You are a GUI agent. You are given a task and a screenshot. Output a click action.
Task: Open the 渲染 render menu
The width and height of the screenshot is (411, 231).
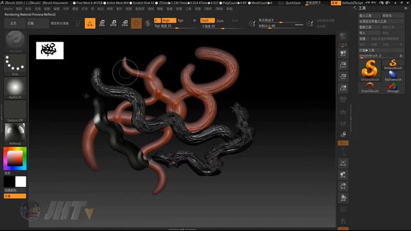pyautogui.click(x=150, y=8)
